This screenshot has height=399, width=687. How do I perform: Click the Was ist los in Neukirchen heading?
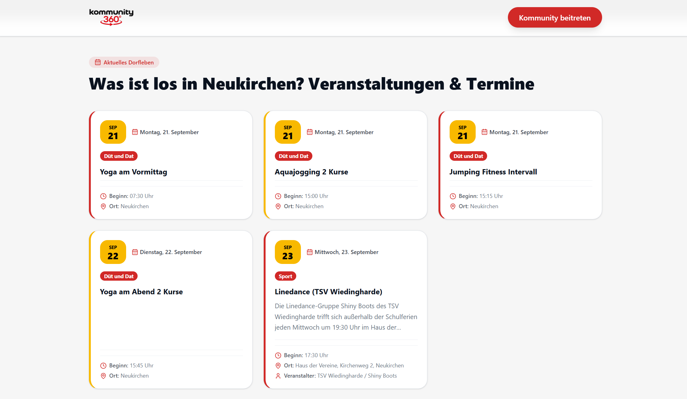coord(312,84)
